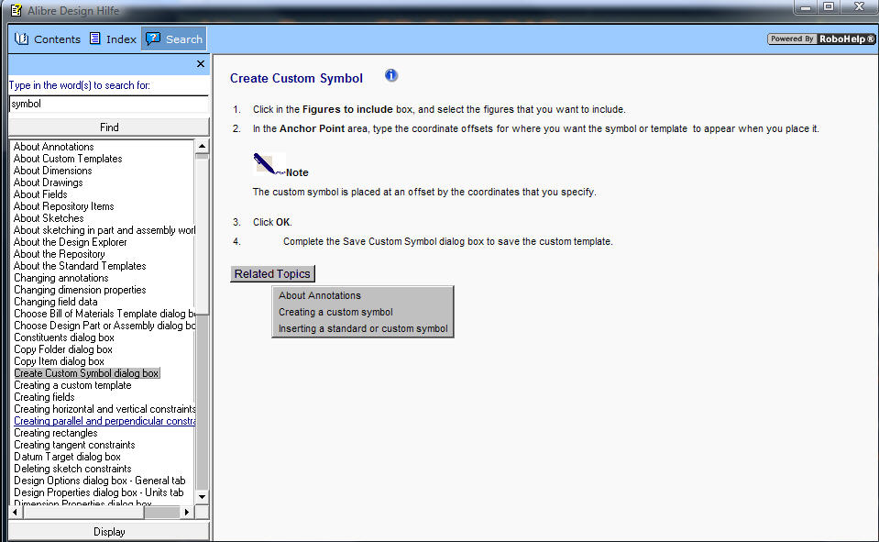879x542 pixels.
Task: Select Design Properties dialog box Units tab
Action: click(x=99, y=492)
